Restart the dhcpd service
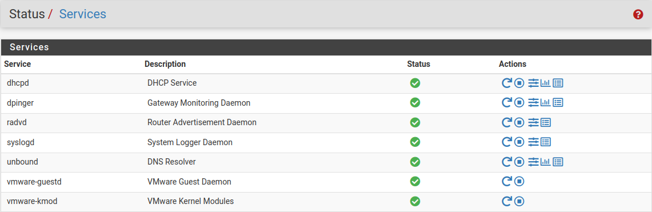The image size is (652, 212). click(x=506, y=83)
